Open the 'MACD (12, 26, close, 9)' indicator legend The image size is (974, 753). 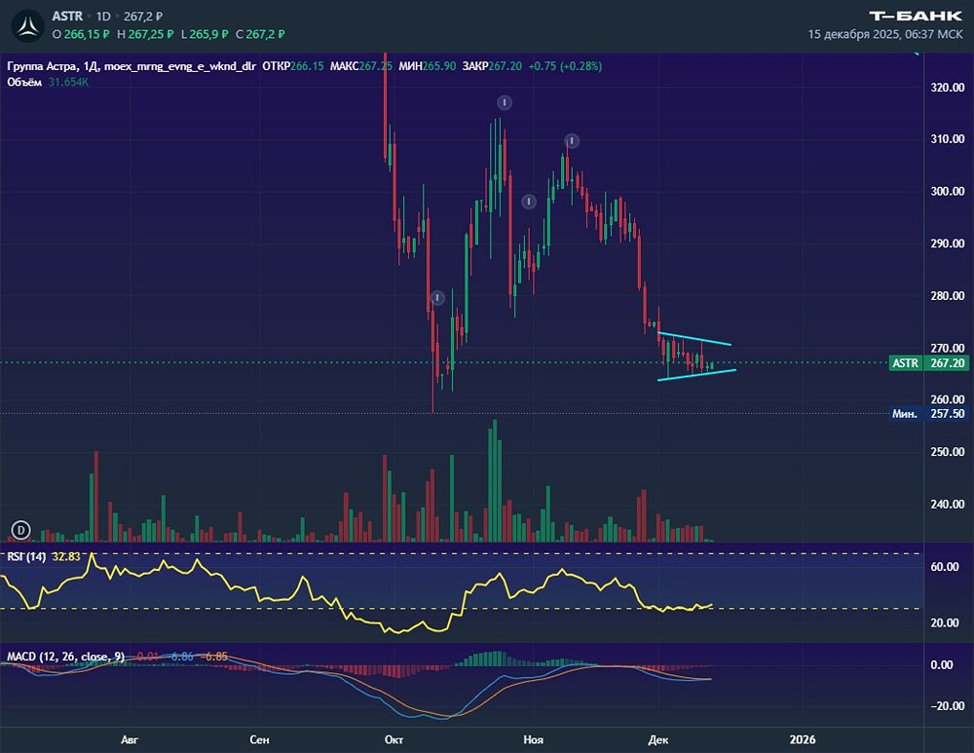(65, 657)
